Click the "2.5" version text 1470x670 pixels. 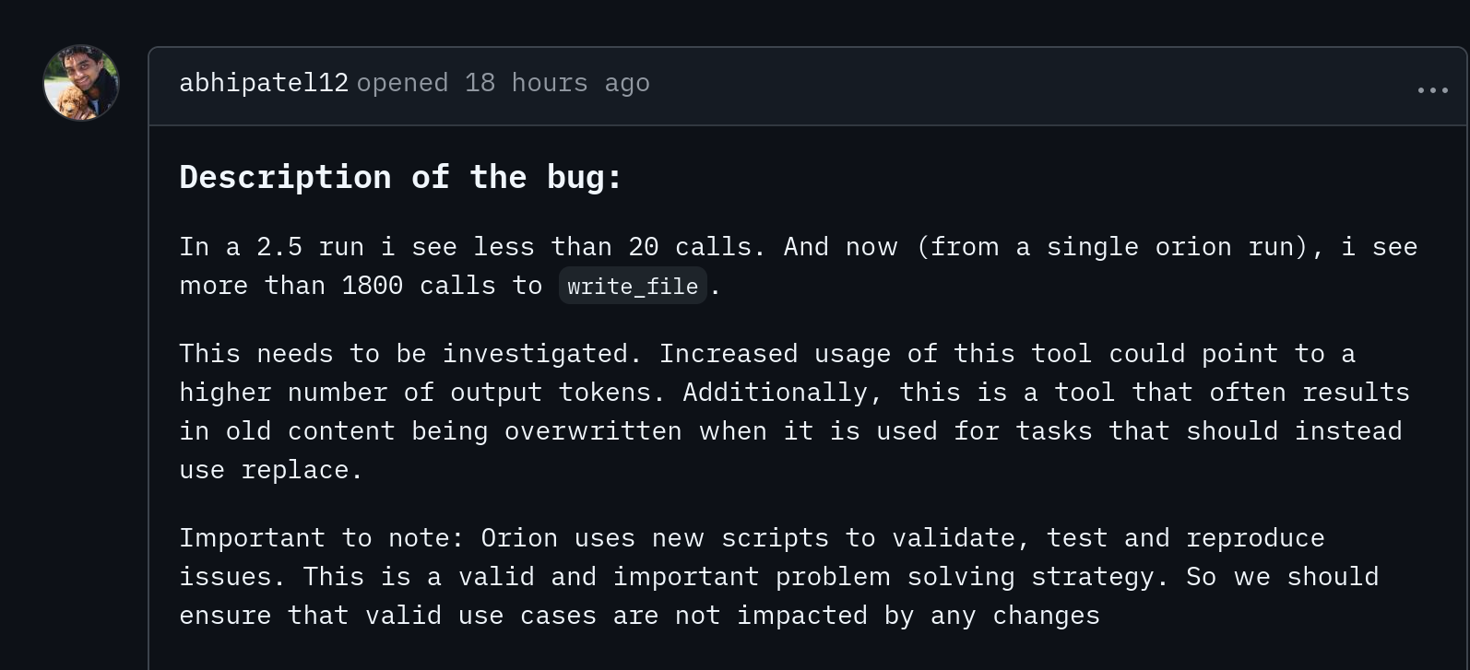pos(279,247)
